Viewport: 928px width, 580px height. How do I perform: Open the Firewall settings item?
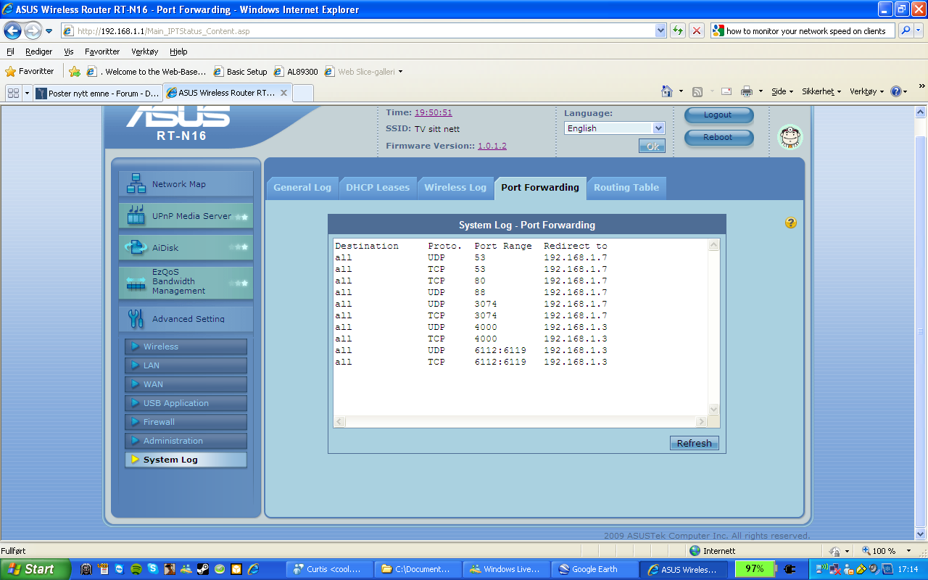(186, 422)
